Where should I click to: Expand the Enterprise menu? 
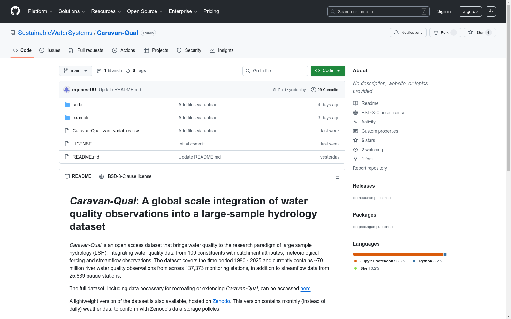click(x=183, y=11)
